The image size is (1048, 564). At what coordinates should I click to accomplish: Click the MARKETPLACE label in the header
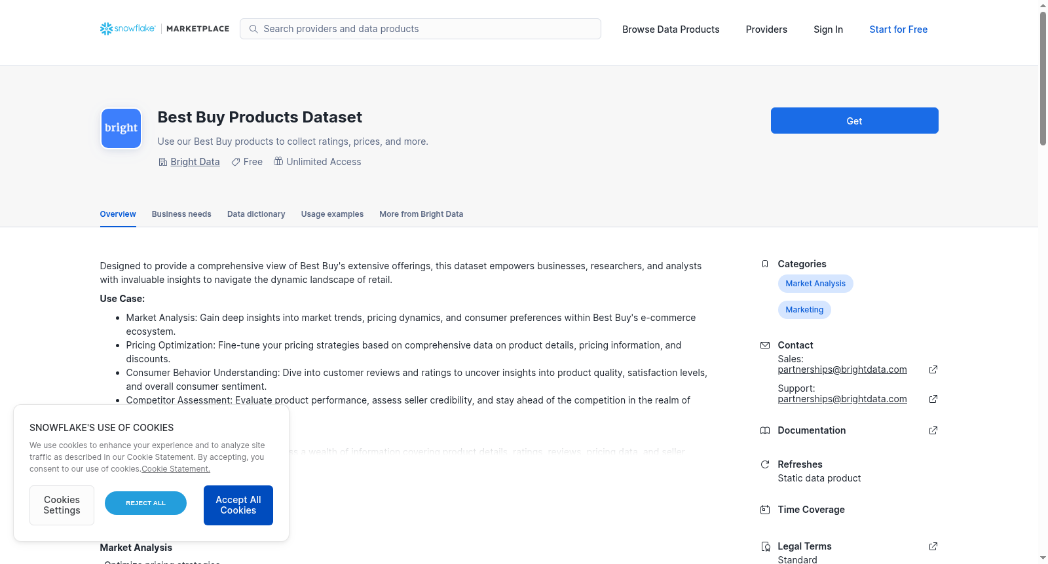coord(198,29)
